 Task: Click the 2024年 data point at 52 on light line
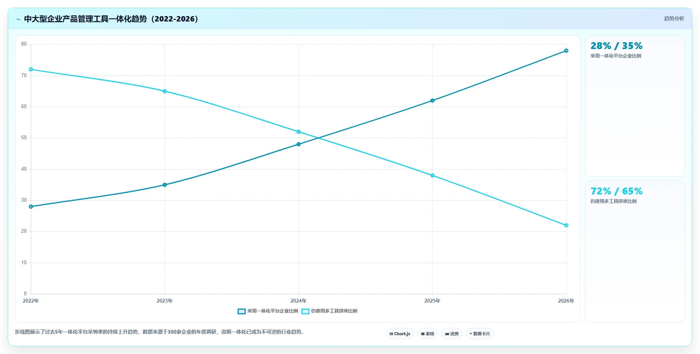299,132
